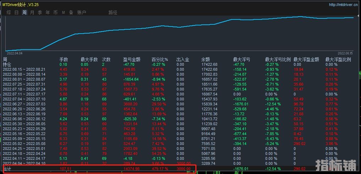
Task: Click the 18511.66 balance cell
Action: coord(209,84)
